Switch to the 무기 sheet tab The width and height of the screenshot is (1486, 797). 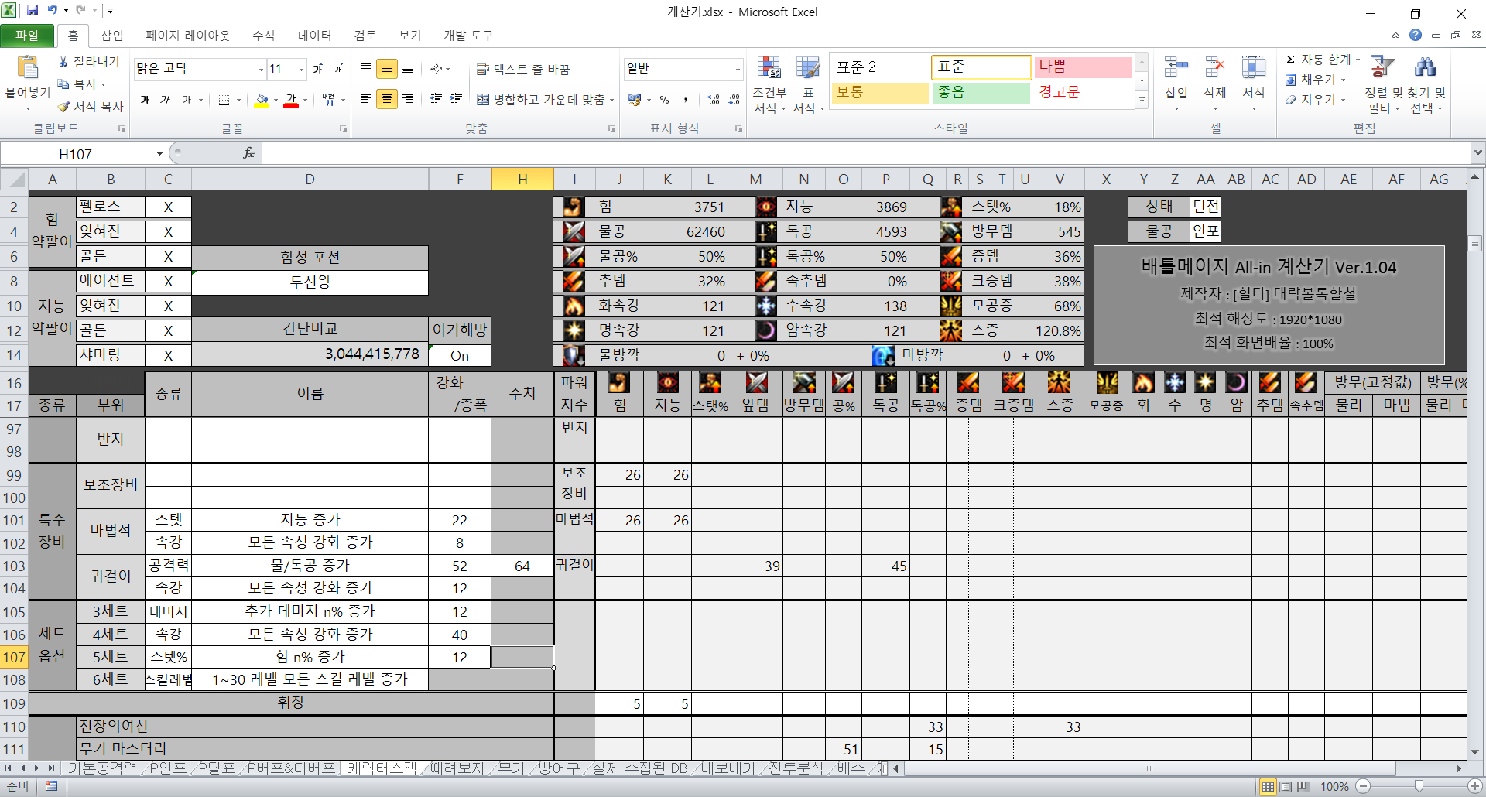point(510,768)
